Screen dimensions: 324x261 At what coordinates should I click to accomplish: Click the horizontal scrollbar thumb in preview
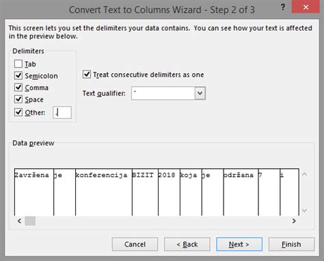(x=30, y=221)
